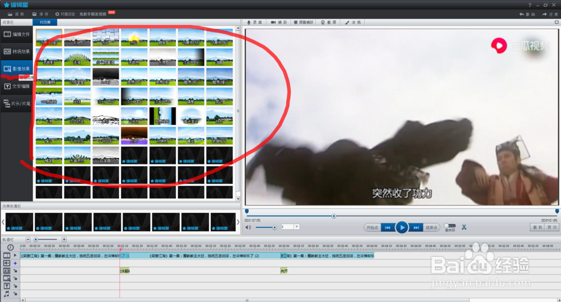
Task: Toggle lock on music track
Action: pyautogui.click(x=15, y=294)
